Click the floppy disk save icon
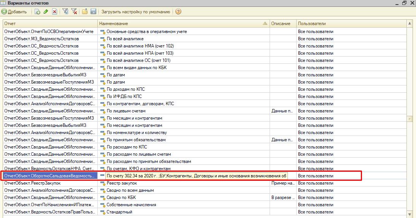Screen dimensions: 416x218 93,12
